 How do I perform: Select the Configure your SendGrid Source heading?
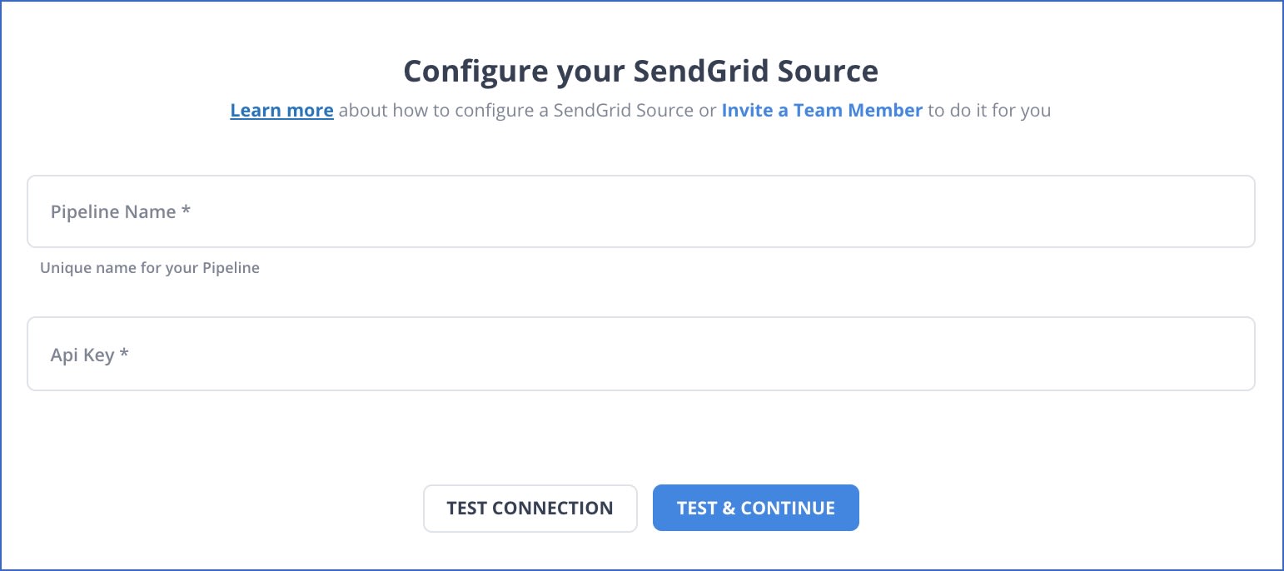640,71
